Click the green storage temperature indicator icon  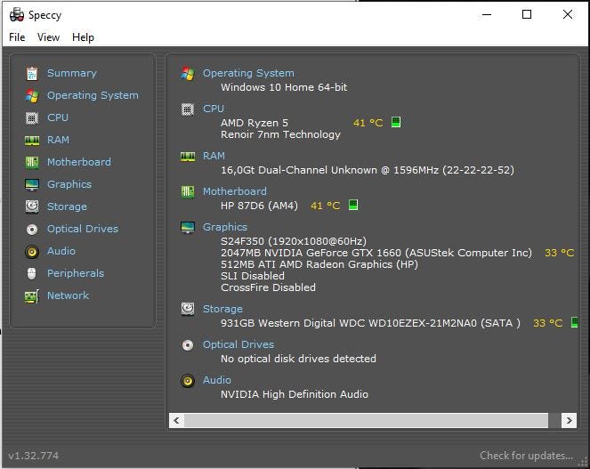click(574, 322)
